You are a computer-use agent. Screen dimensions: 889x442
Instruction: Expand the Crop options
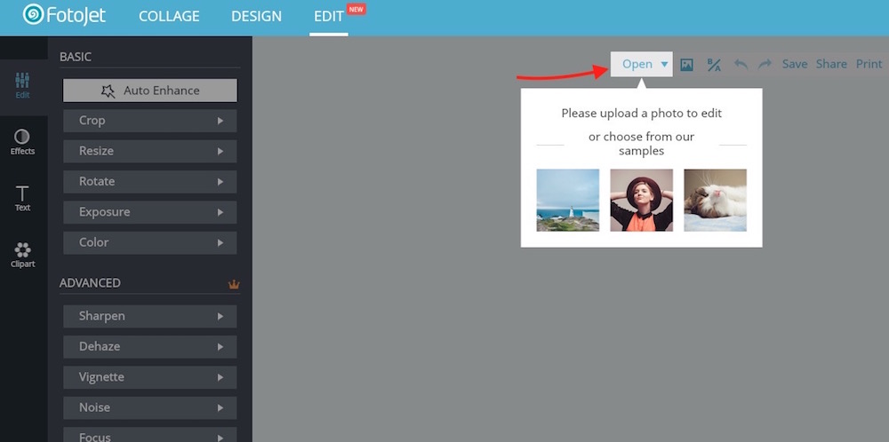pyautogui.click(x=150, y=121)
